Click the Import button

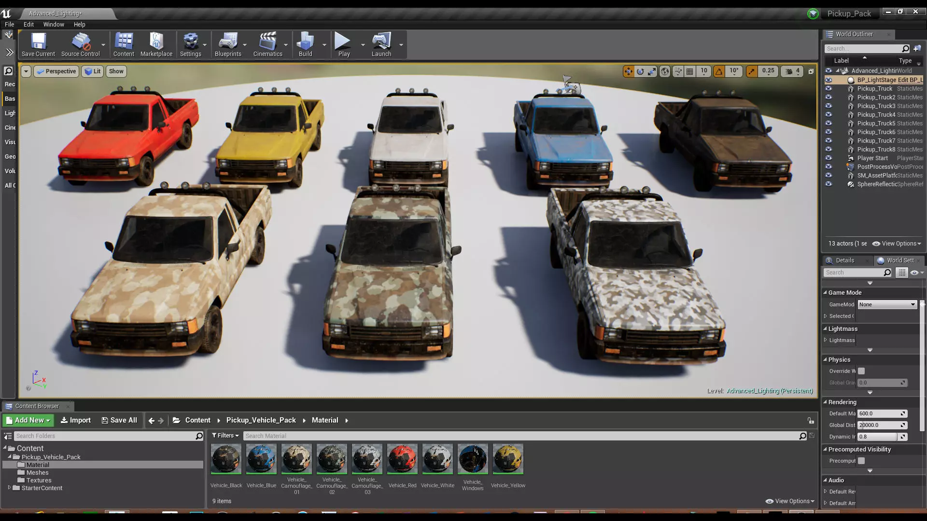76,421
